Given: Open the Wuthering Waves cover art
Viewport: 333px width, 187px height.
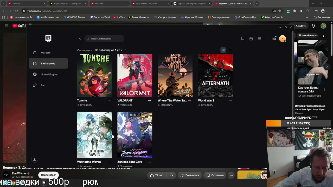Looking at the screenshot, I should 94,135.
